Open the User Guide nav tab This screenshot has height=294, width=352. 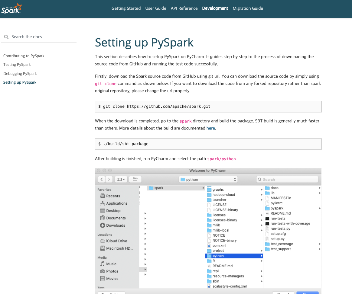click(x=155, y=8)
